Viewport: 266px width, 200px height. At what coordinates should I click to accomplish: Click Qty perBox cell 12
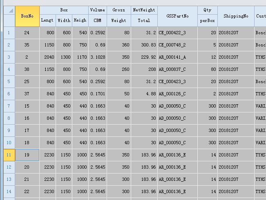click(x=208, y=57)
